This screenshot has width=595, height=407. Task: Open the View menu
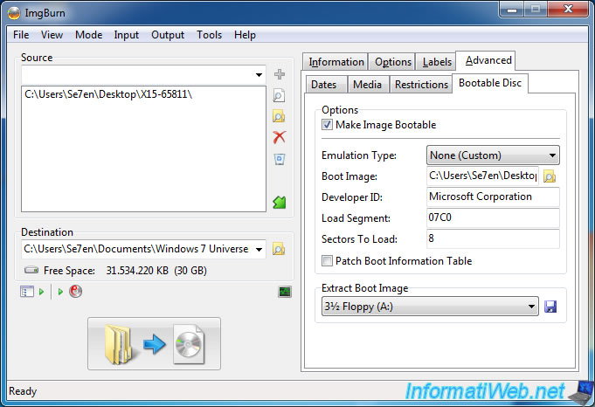52,35
